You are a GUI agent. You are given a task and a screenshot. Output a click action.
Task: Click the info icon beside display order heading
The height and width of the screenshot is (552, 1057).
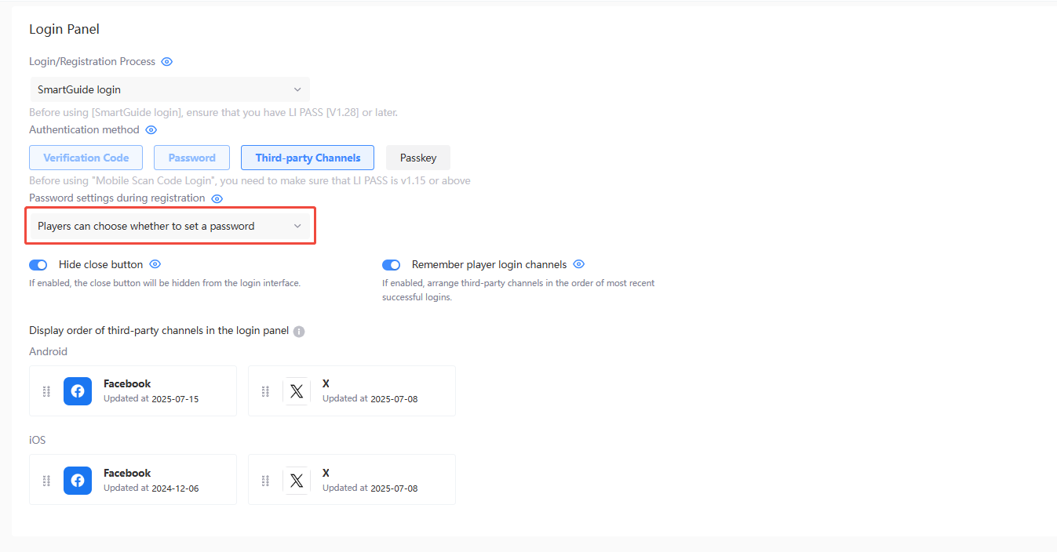pos(298,331)
